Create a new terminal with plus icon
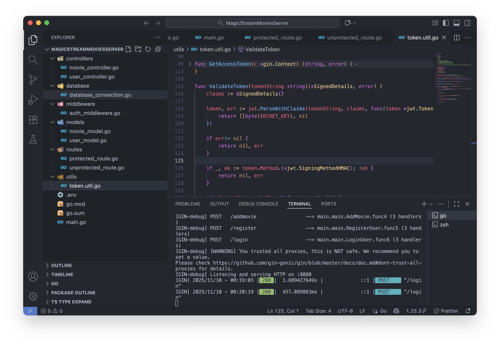Screen dimensions: 500x346 click(x=424, y=204)
